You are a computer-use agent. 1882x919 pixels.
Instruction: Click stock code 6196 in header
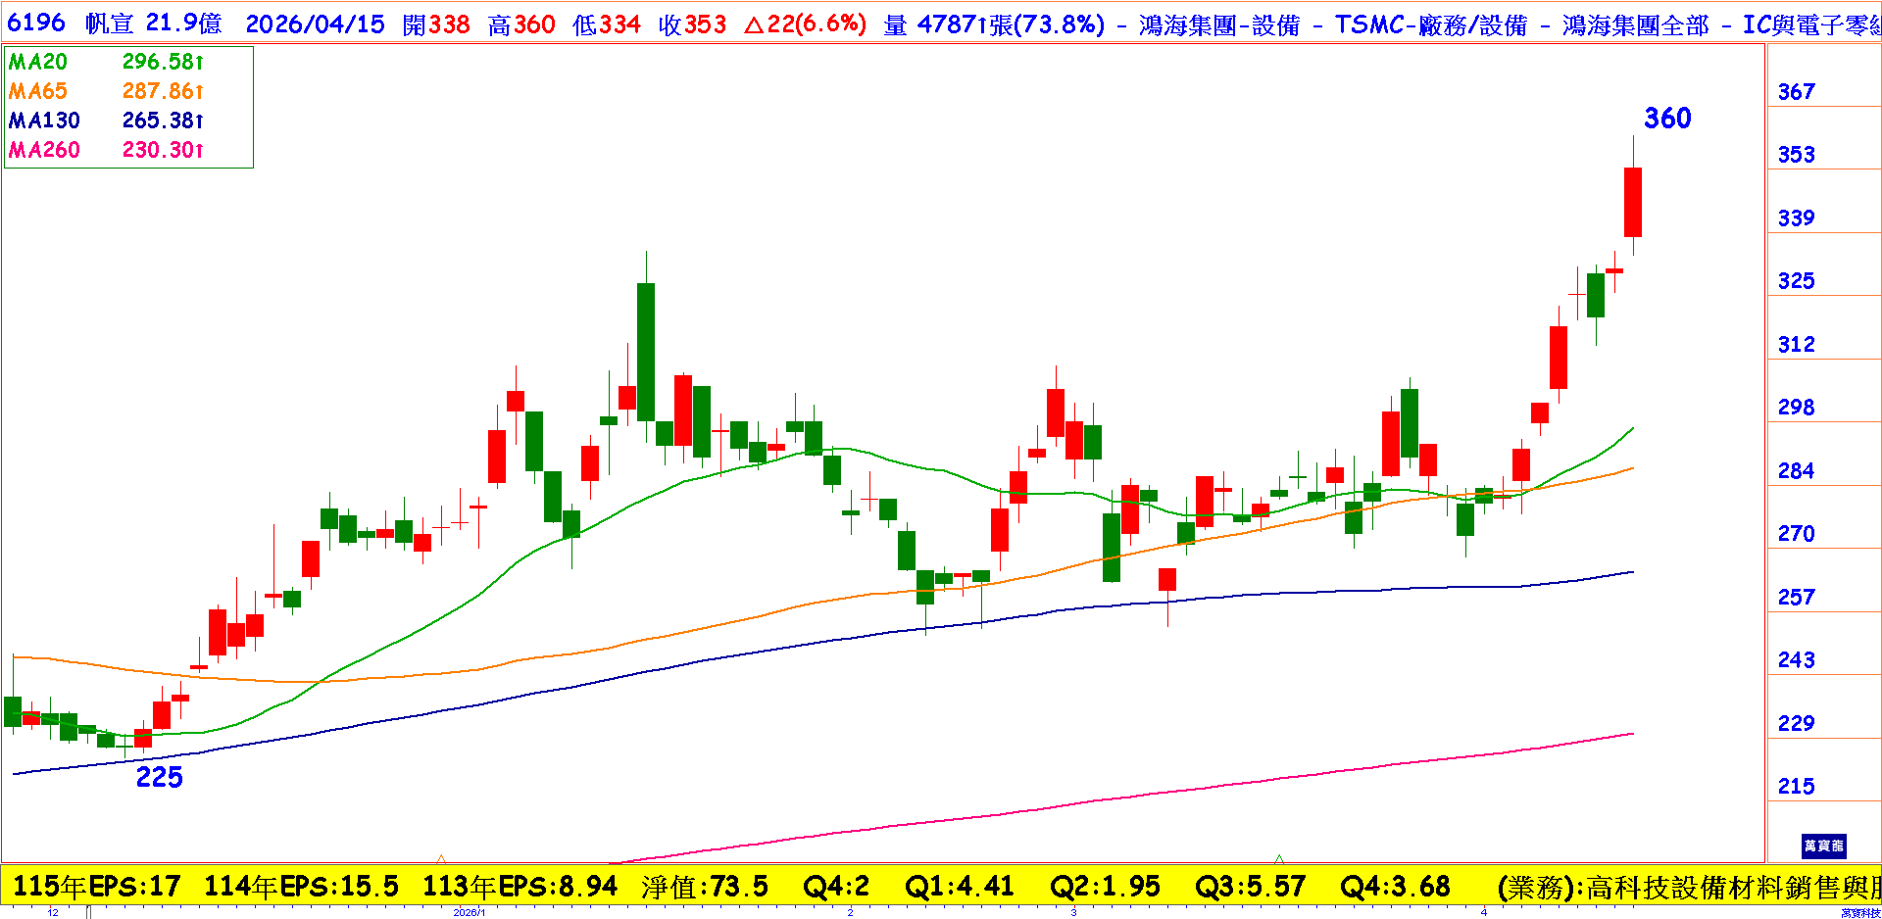(x=36, y=24)
